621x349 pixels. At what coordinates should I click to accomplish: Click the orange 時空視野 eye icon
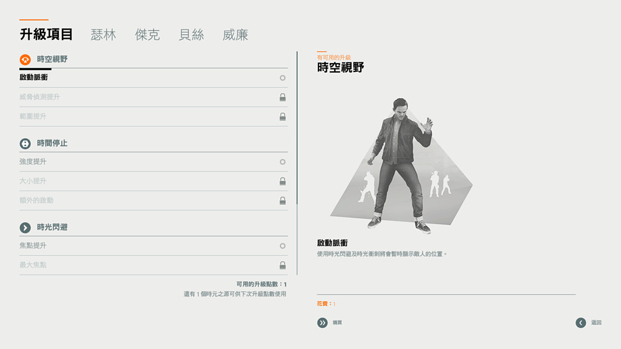pos(25,59)
